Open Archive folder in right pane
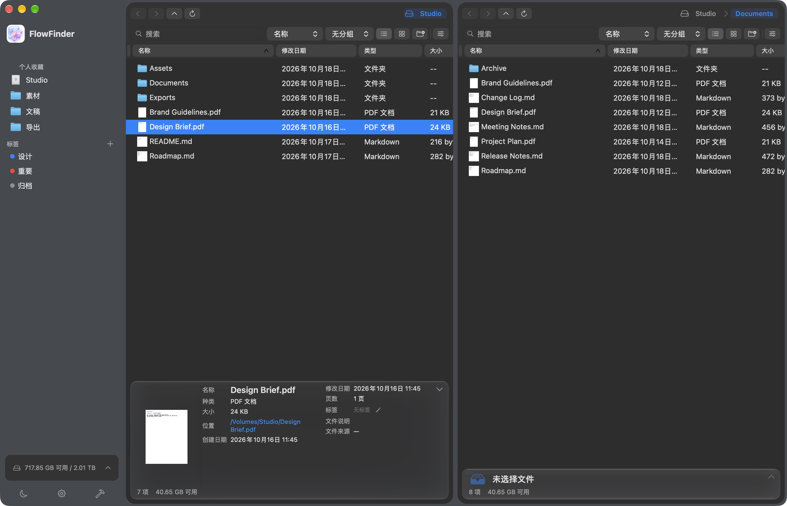This screenshot has width=787, height=506. coord(621,68)
